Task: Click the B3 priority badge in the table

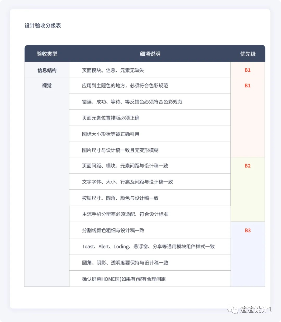Action: coord(247,230)
